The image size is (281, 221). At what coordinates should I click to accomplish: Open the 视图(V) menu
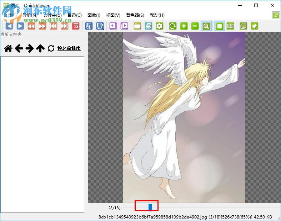113,15
